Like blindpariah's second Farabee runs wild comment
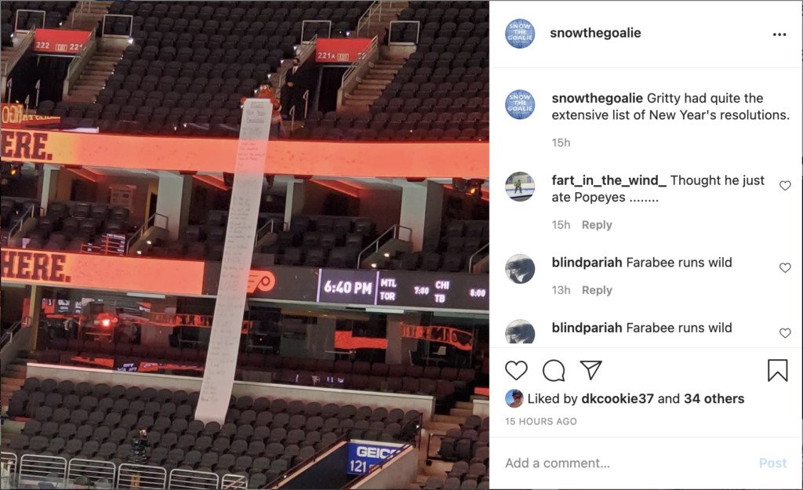 785,333
